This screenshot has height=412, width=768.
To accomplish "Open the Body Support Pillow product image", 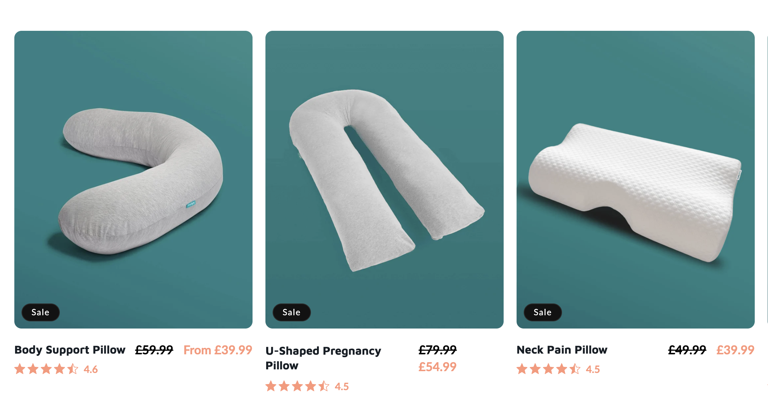I will pyautogui.click(x=133, y=179).
